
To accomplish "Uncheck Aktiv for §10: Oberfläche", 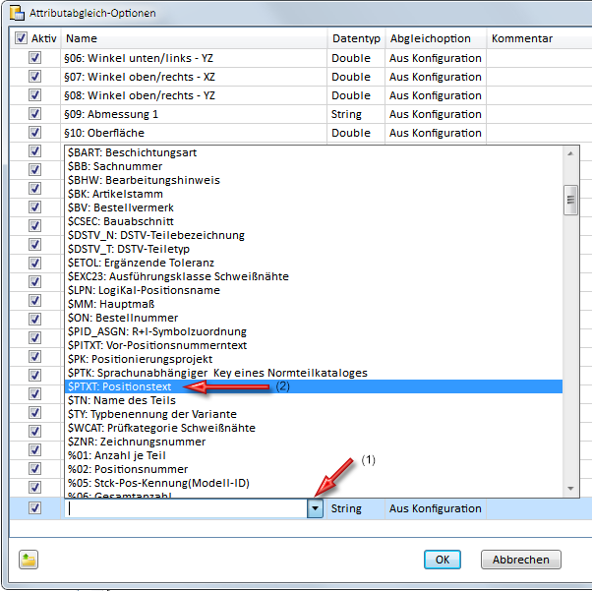I will pos(34,133).
